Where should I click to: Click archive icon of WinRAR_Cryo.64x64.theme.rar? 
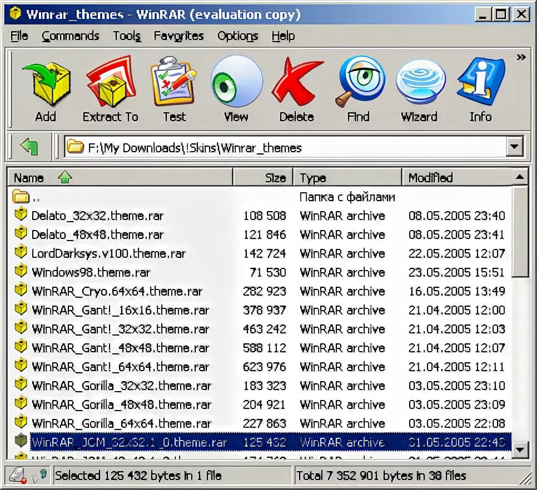pyautogui.click(x=21, y=290)
